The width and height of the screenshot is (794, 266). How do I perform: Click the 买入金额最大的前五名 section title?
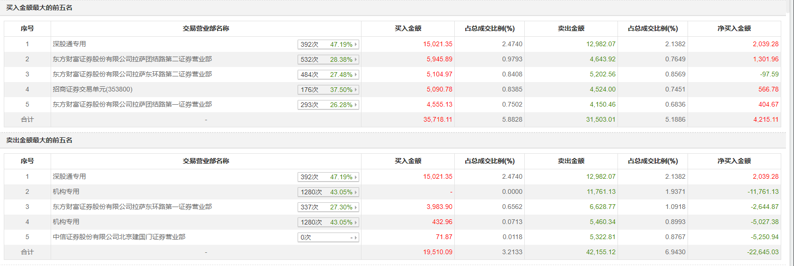[39, 8]
